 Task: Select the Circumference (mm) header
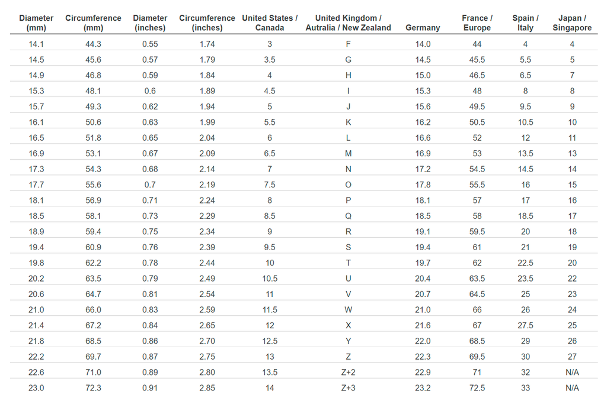93,23
